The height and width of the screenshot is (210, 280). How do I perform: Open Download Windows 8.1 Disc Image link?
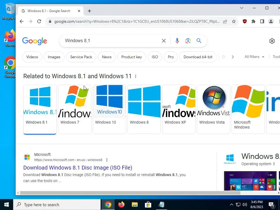(x=78, y=168)
